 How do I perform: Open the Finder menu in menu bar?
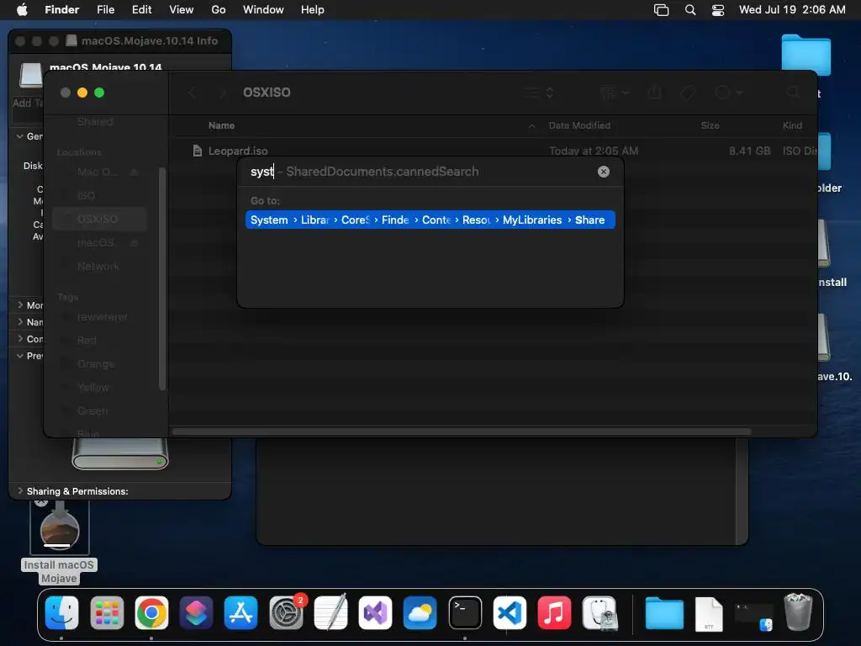[x=61, y=9]
